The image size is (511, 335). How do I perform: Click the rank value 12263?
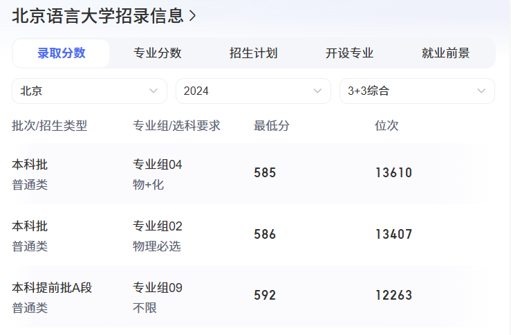[x=393, y=296]
